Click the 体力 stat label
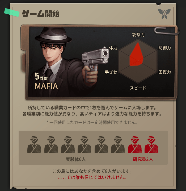The width and height of the screenshot is (186, 191). point(113,48)
